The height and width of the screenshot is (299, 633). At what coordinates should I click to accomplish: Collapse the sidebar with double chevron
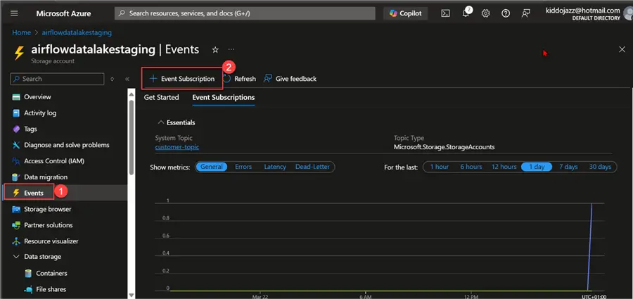pos(127,79)
